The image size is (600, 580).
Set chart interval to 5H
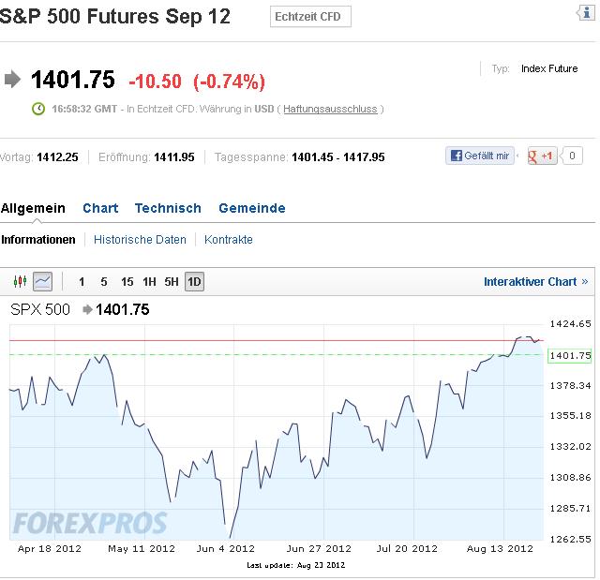pyautogui.click(x=172, y=282)
